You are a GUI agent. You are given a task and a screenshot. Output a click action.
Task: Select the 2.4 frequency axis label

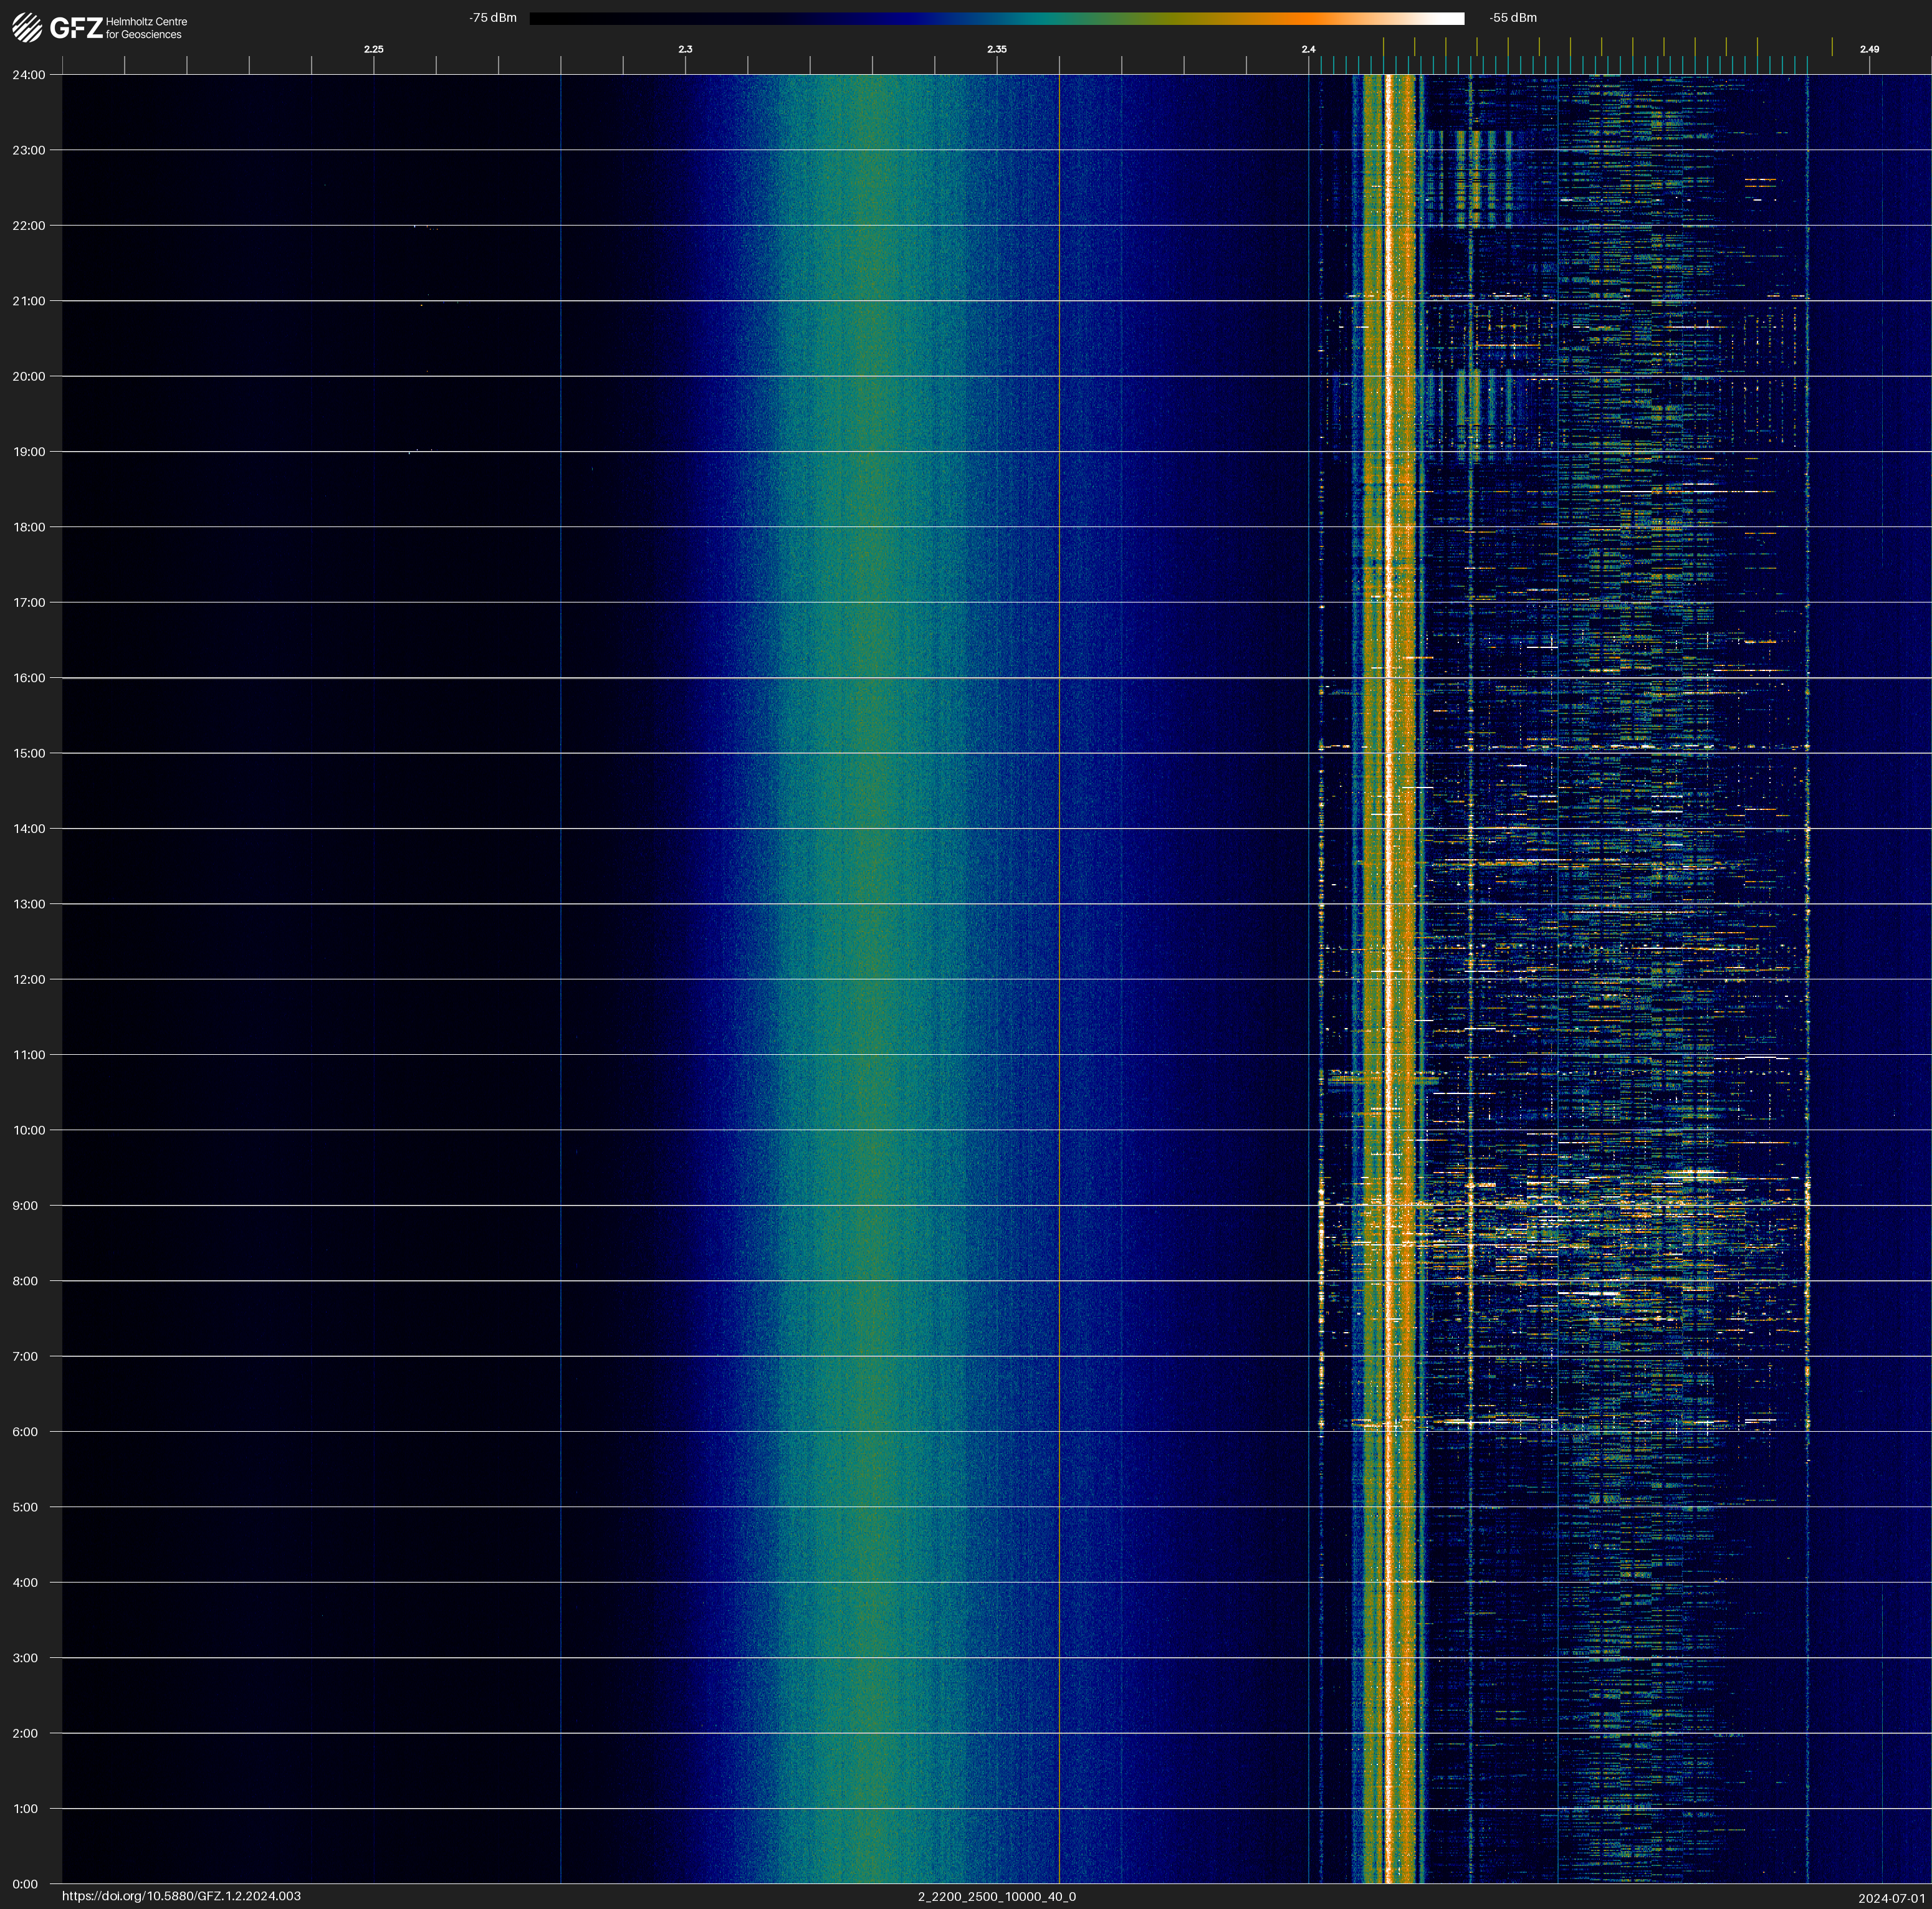1308,49
